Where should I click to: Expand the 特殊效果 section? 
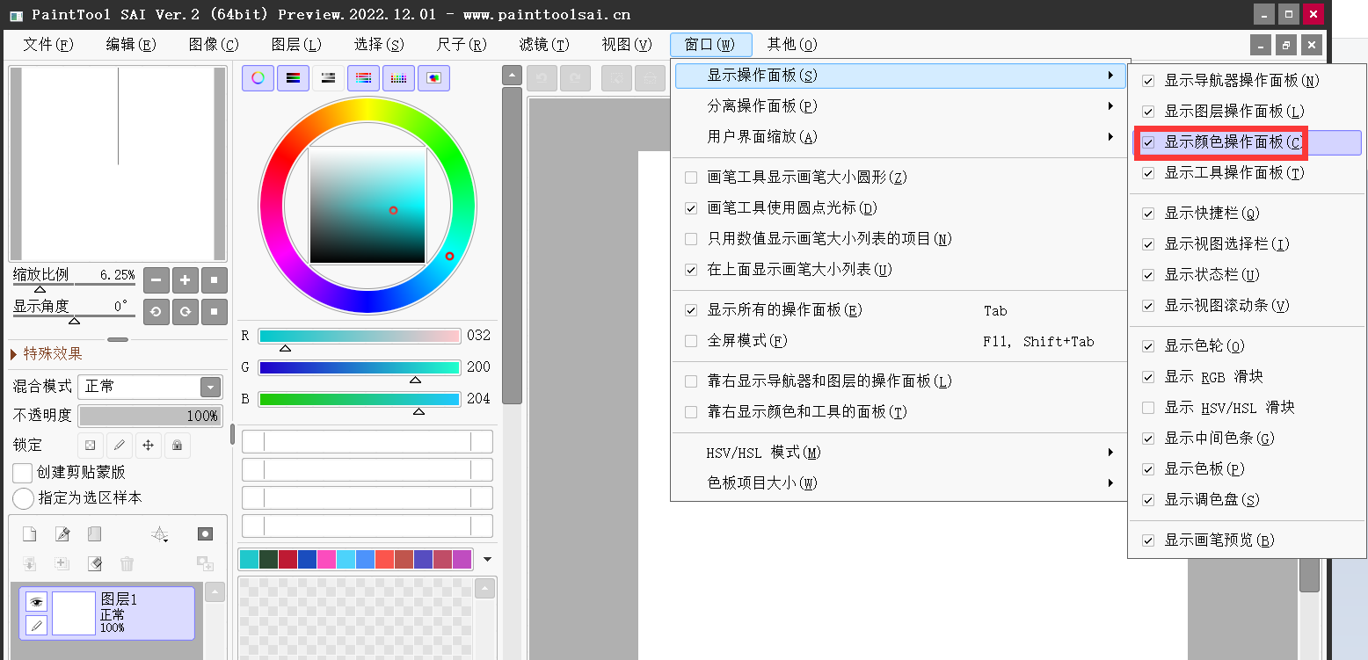[47, 354]
